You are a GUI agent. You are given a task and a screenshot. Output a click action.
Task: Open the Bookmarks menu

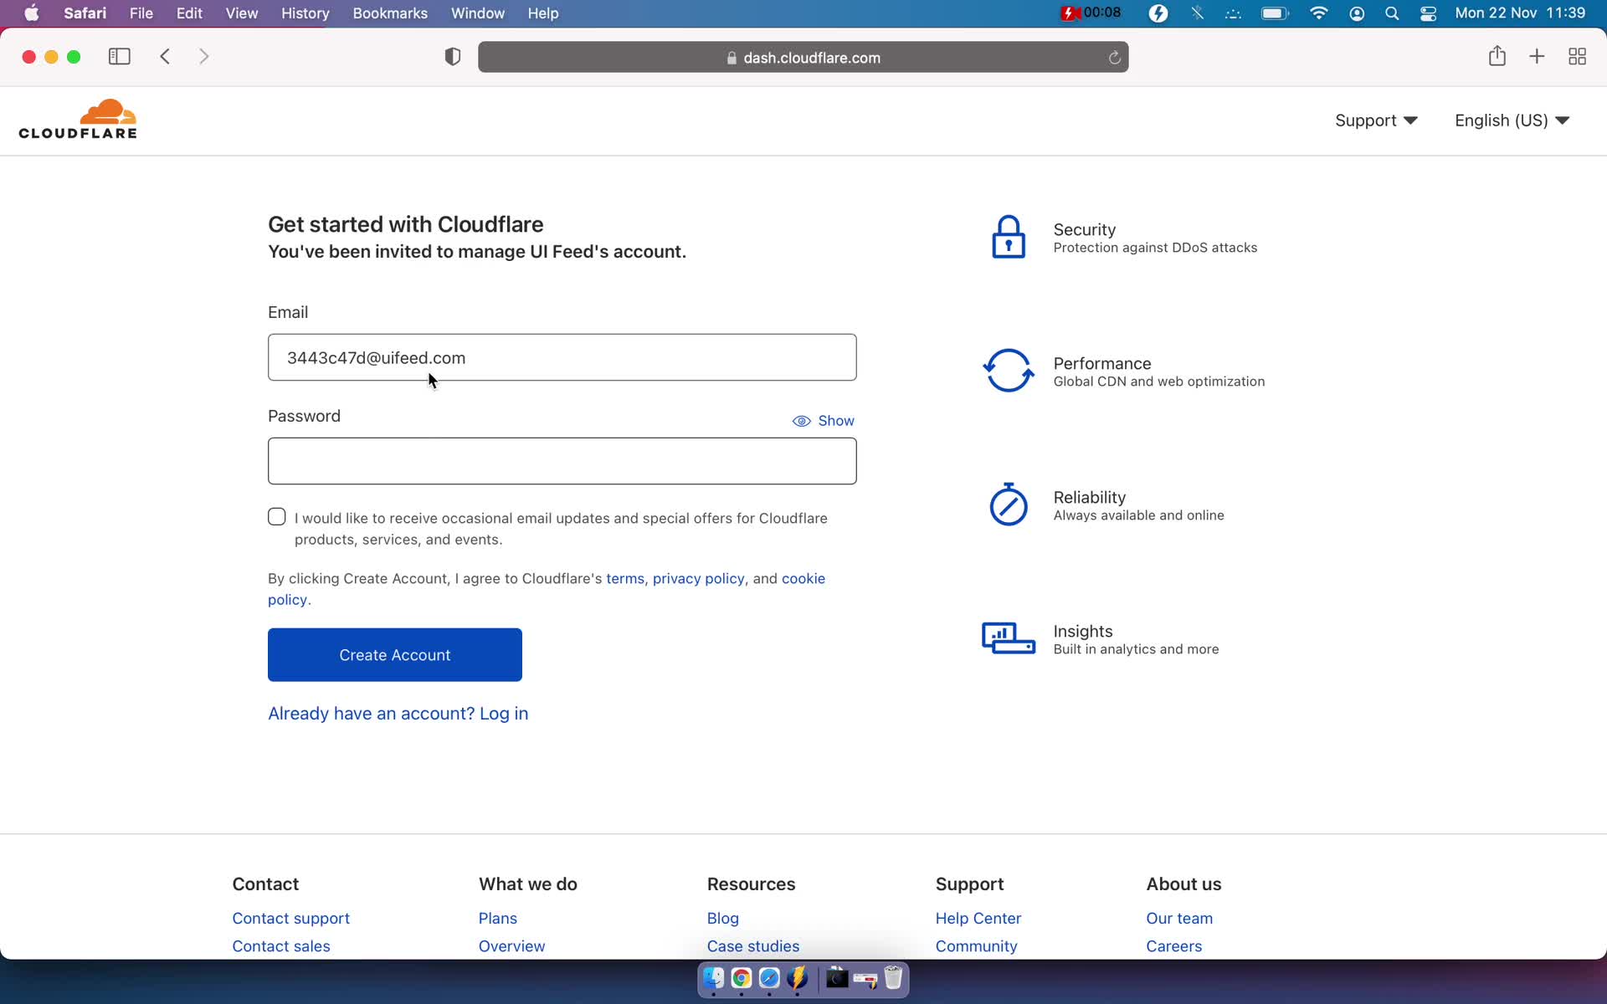tap(390, 13)
